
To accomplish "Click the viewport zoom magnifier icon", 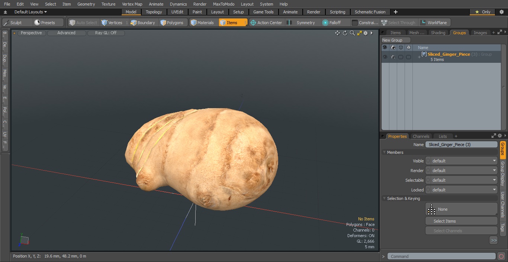I will (x=352, y=33).
